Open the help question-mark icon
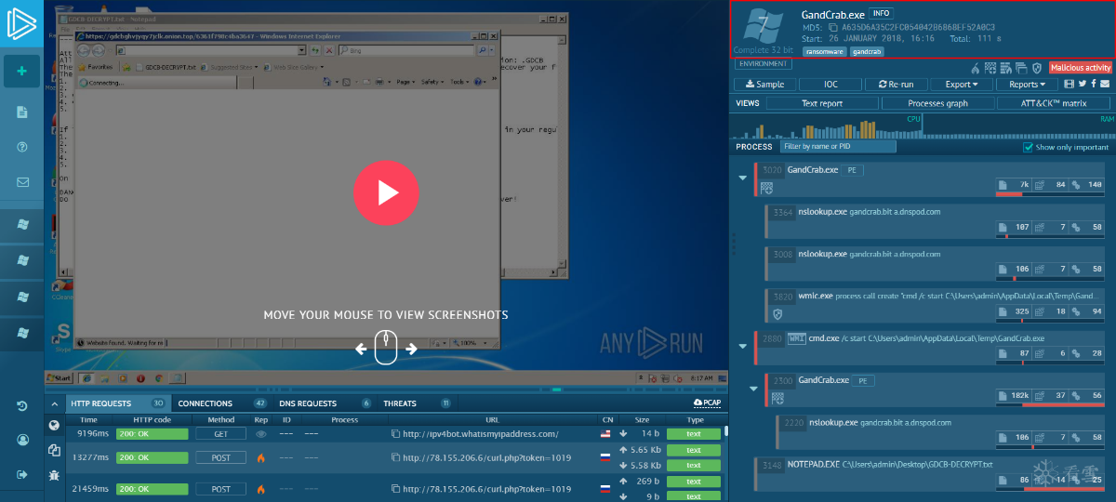1116x502 pixels. coord(21,147)
